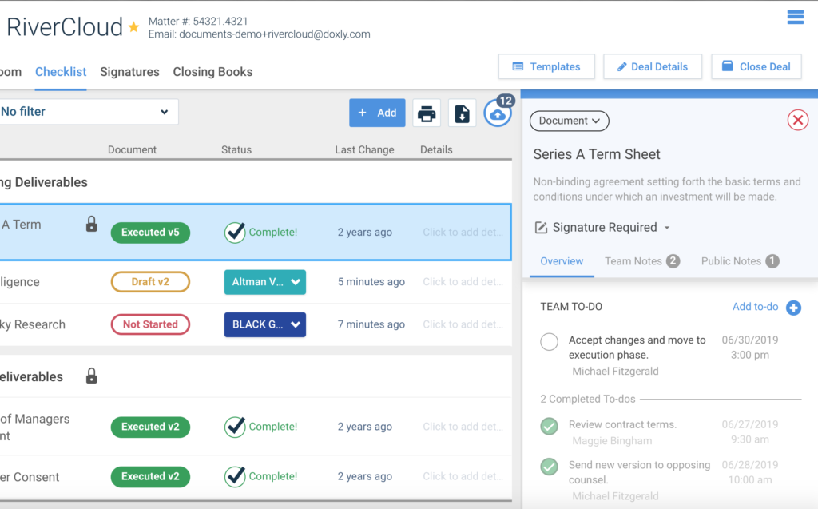Click the lock icon on Series A Term row
The height and width of the screenshot is (509, 818).
(91, 225)
